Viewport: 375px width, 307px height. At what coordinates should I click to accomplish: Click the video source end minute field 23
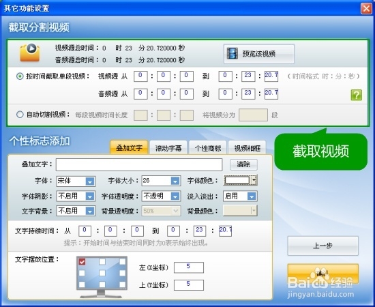(248, 76)
